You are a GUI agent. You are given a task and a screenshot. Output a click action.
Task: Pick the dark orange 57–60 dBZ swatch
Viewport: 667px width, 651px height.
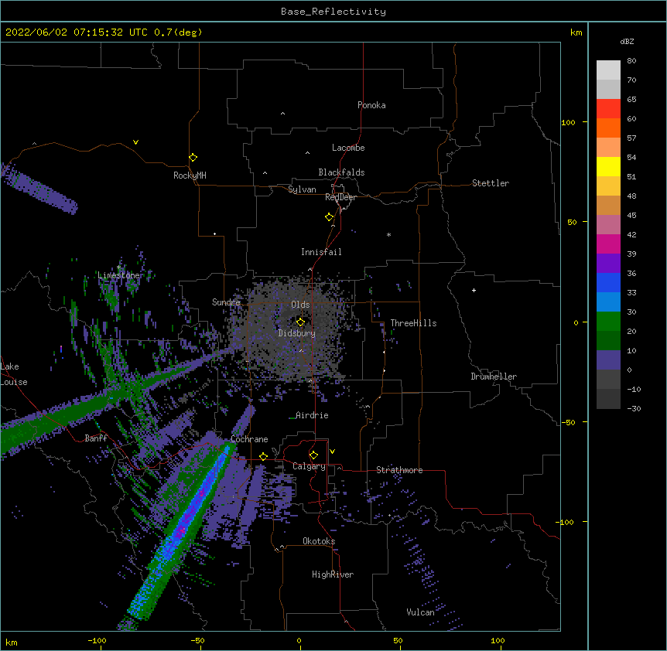click(608, 128)
